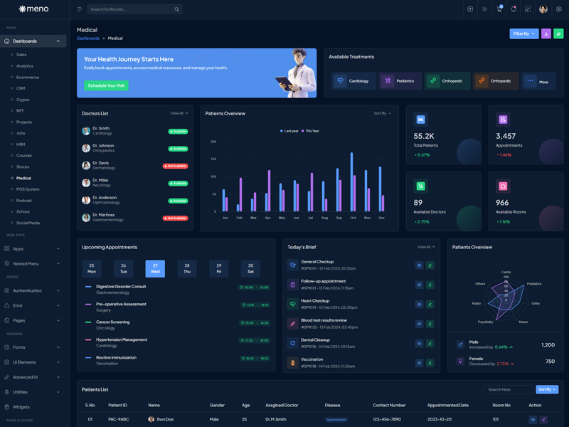
Task: Toggle the sidebar hamburger menu
Action: click(x=80, y=9)
